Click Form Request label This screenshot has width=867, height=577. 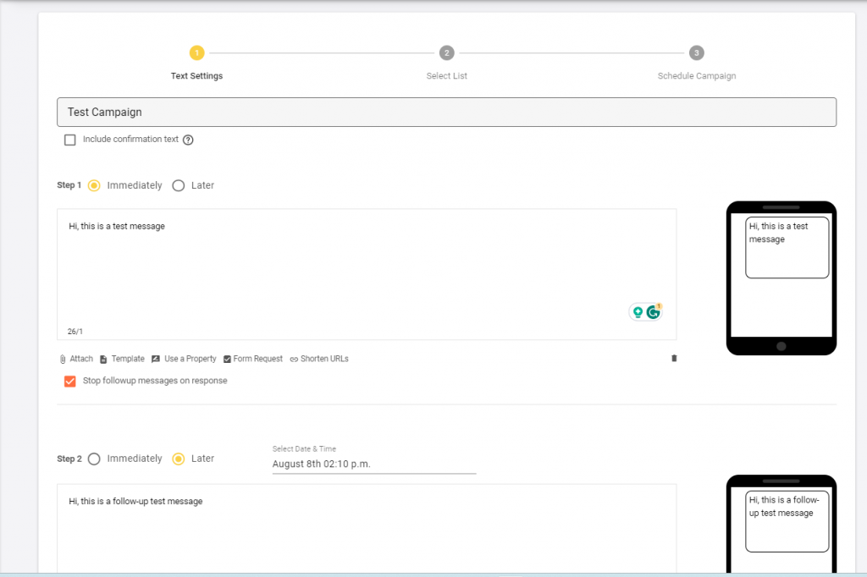257,359
